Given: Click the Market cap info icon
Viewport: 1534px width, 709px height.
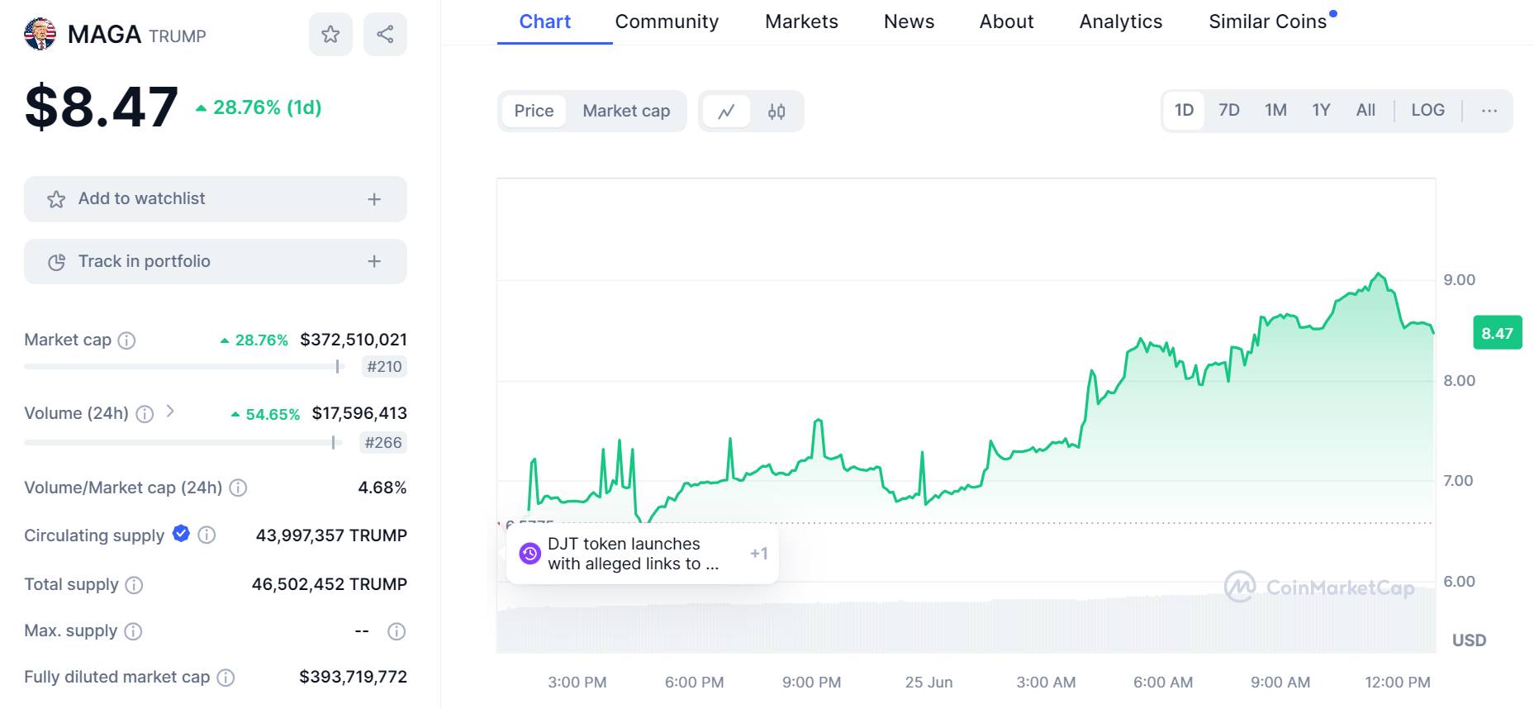Looking at the screenshot, I should coord(126,340).
